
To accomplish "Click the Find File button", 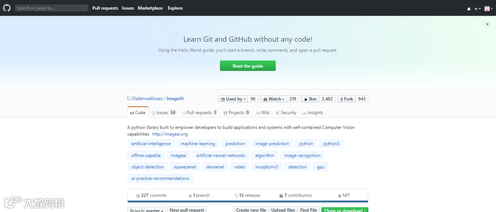I will (309, 210).
